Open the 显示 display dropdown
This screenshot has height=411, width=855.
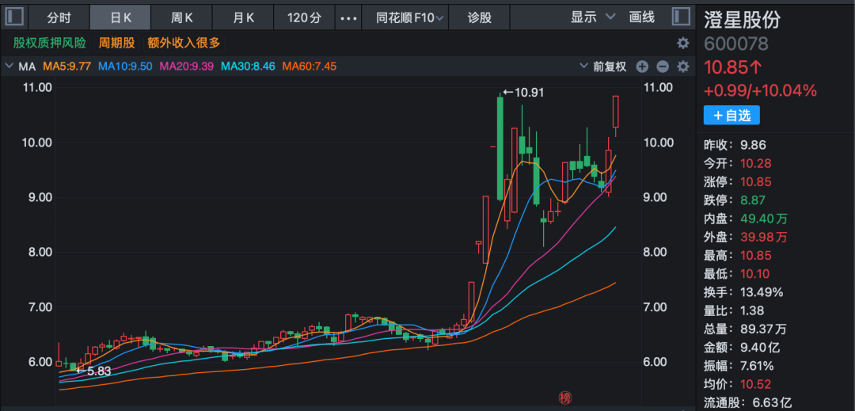(x=593, y=17)
